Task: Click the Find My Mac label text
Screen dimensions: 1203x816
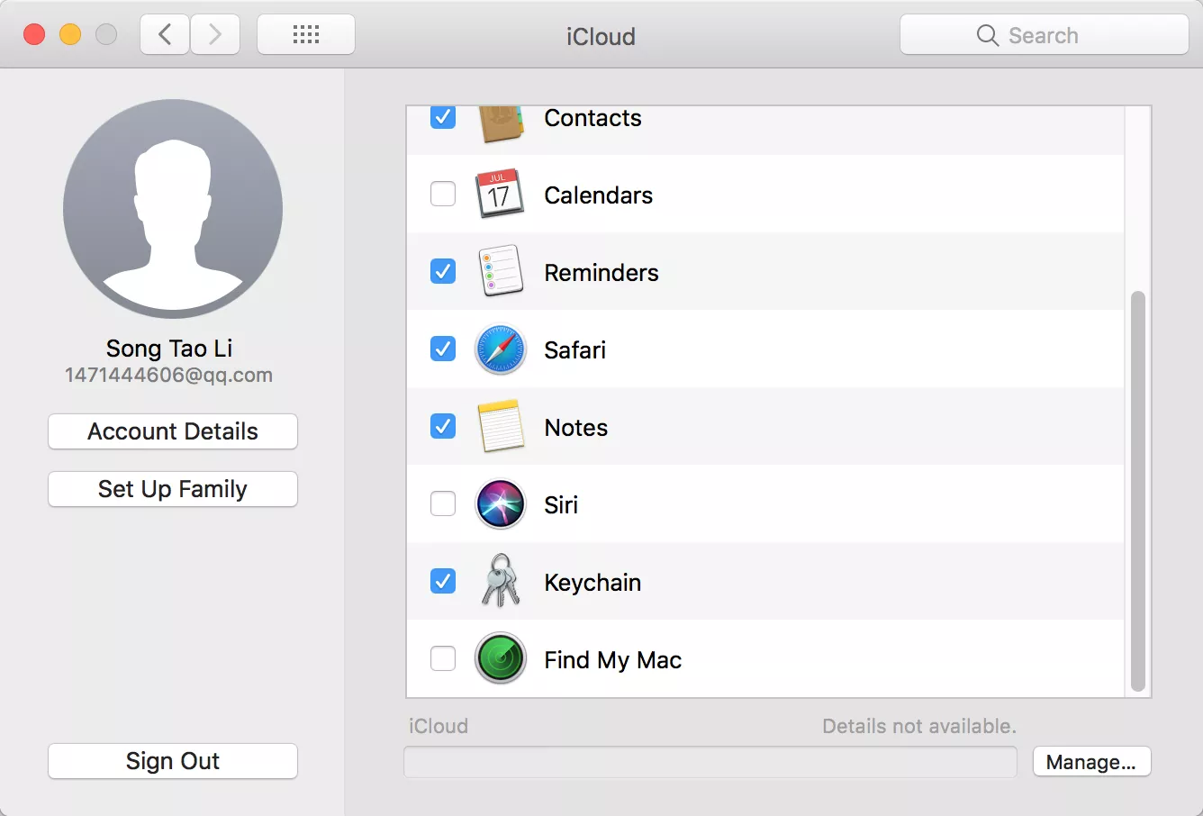Action: [613, 660]
